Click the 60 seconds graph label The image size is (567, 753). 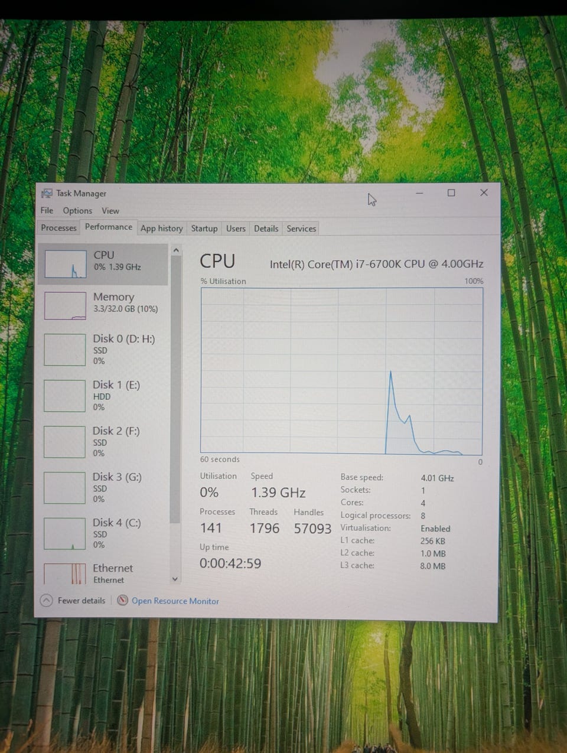click(x=220, y=459)
